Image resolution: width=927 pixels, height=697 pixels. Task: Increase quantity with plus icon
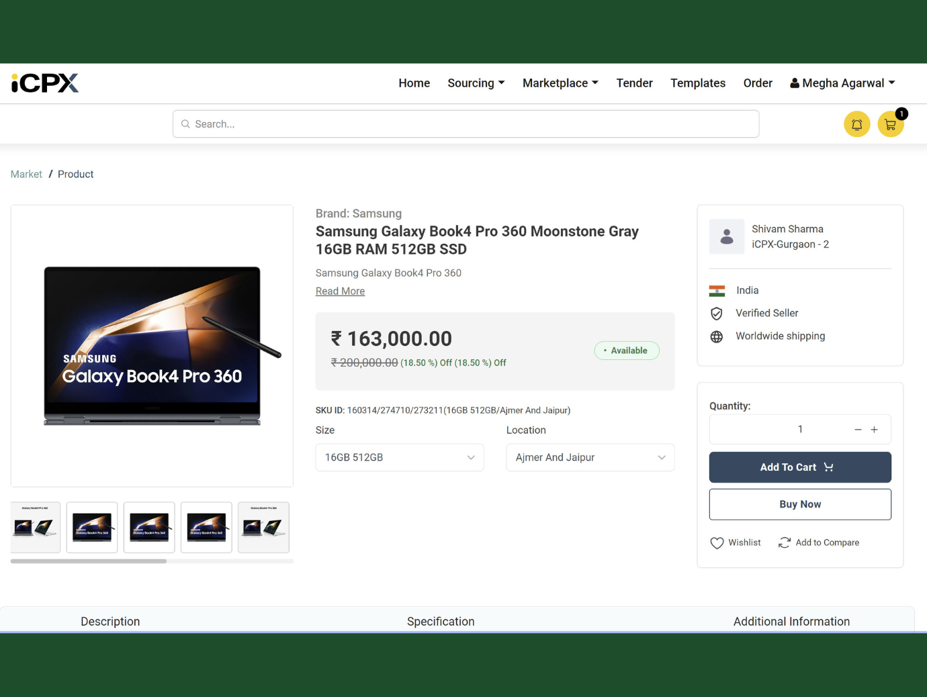(874, 430)
